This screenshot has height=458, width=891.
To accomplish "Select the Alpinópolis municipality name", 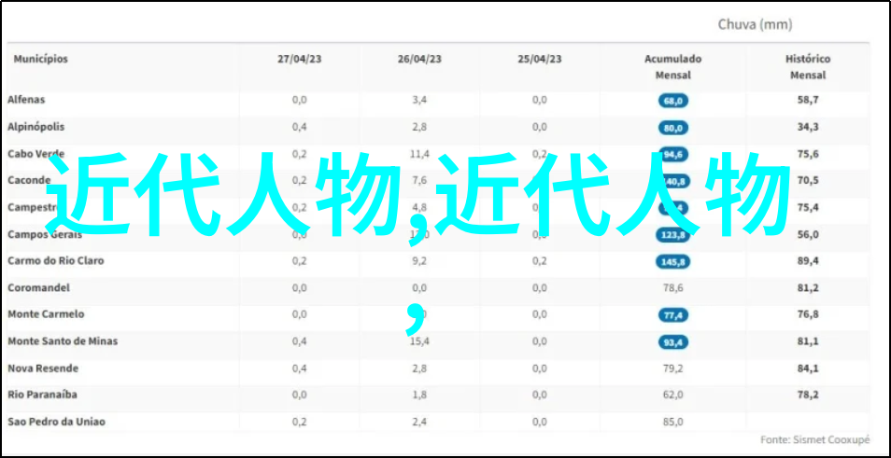I will (35, 127).
